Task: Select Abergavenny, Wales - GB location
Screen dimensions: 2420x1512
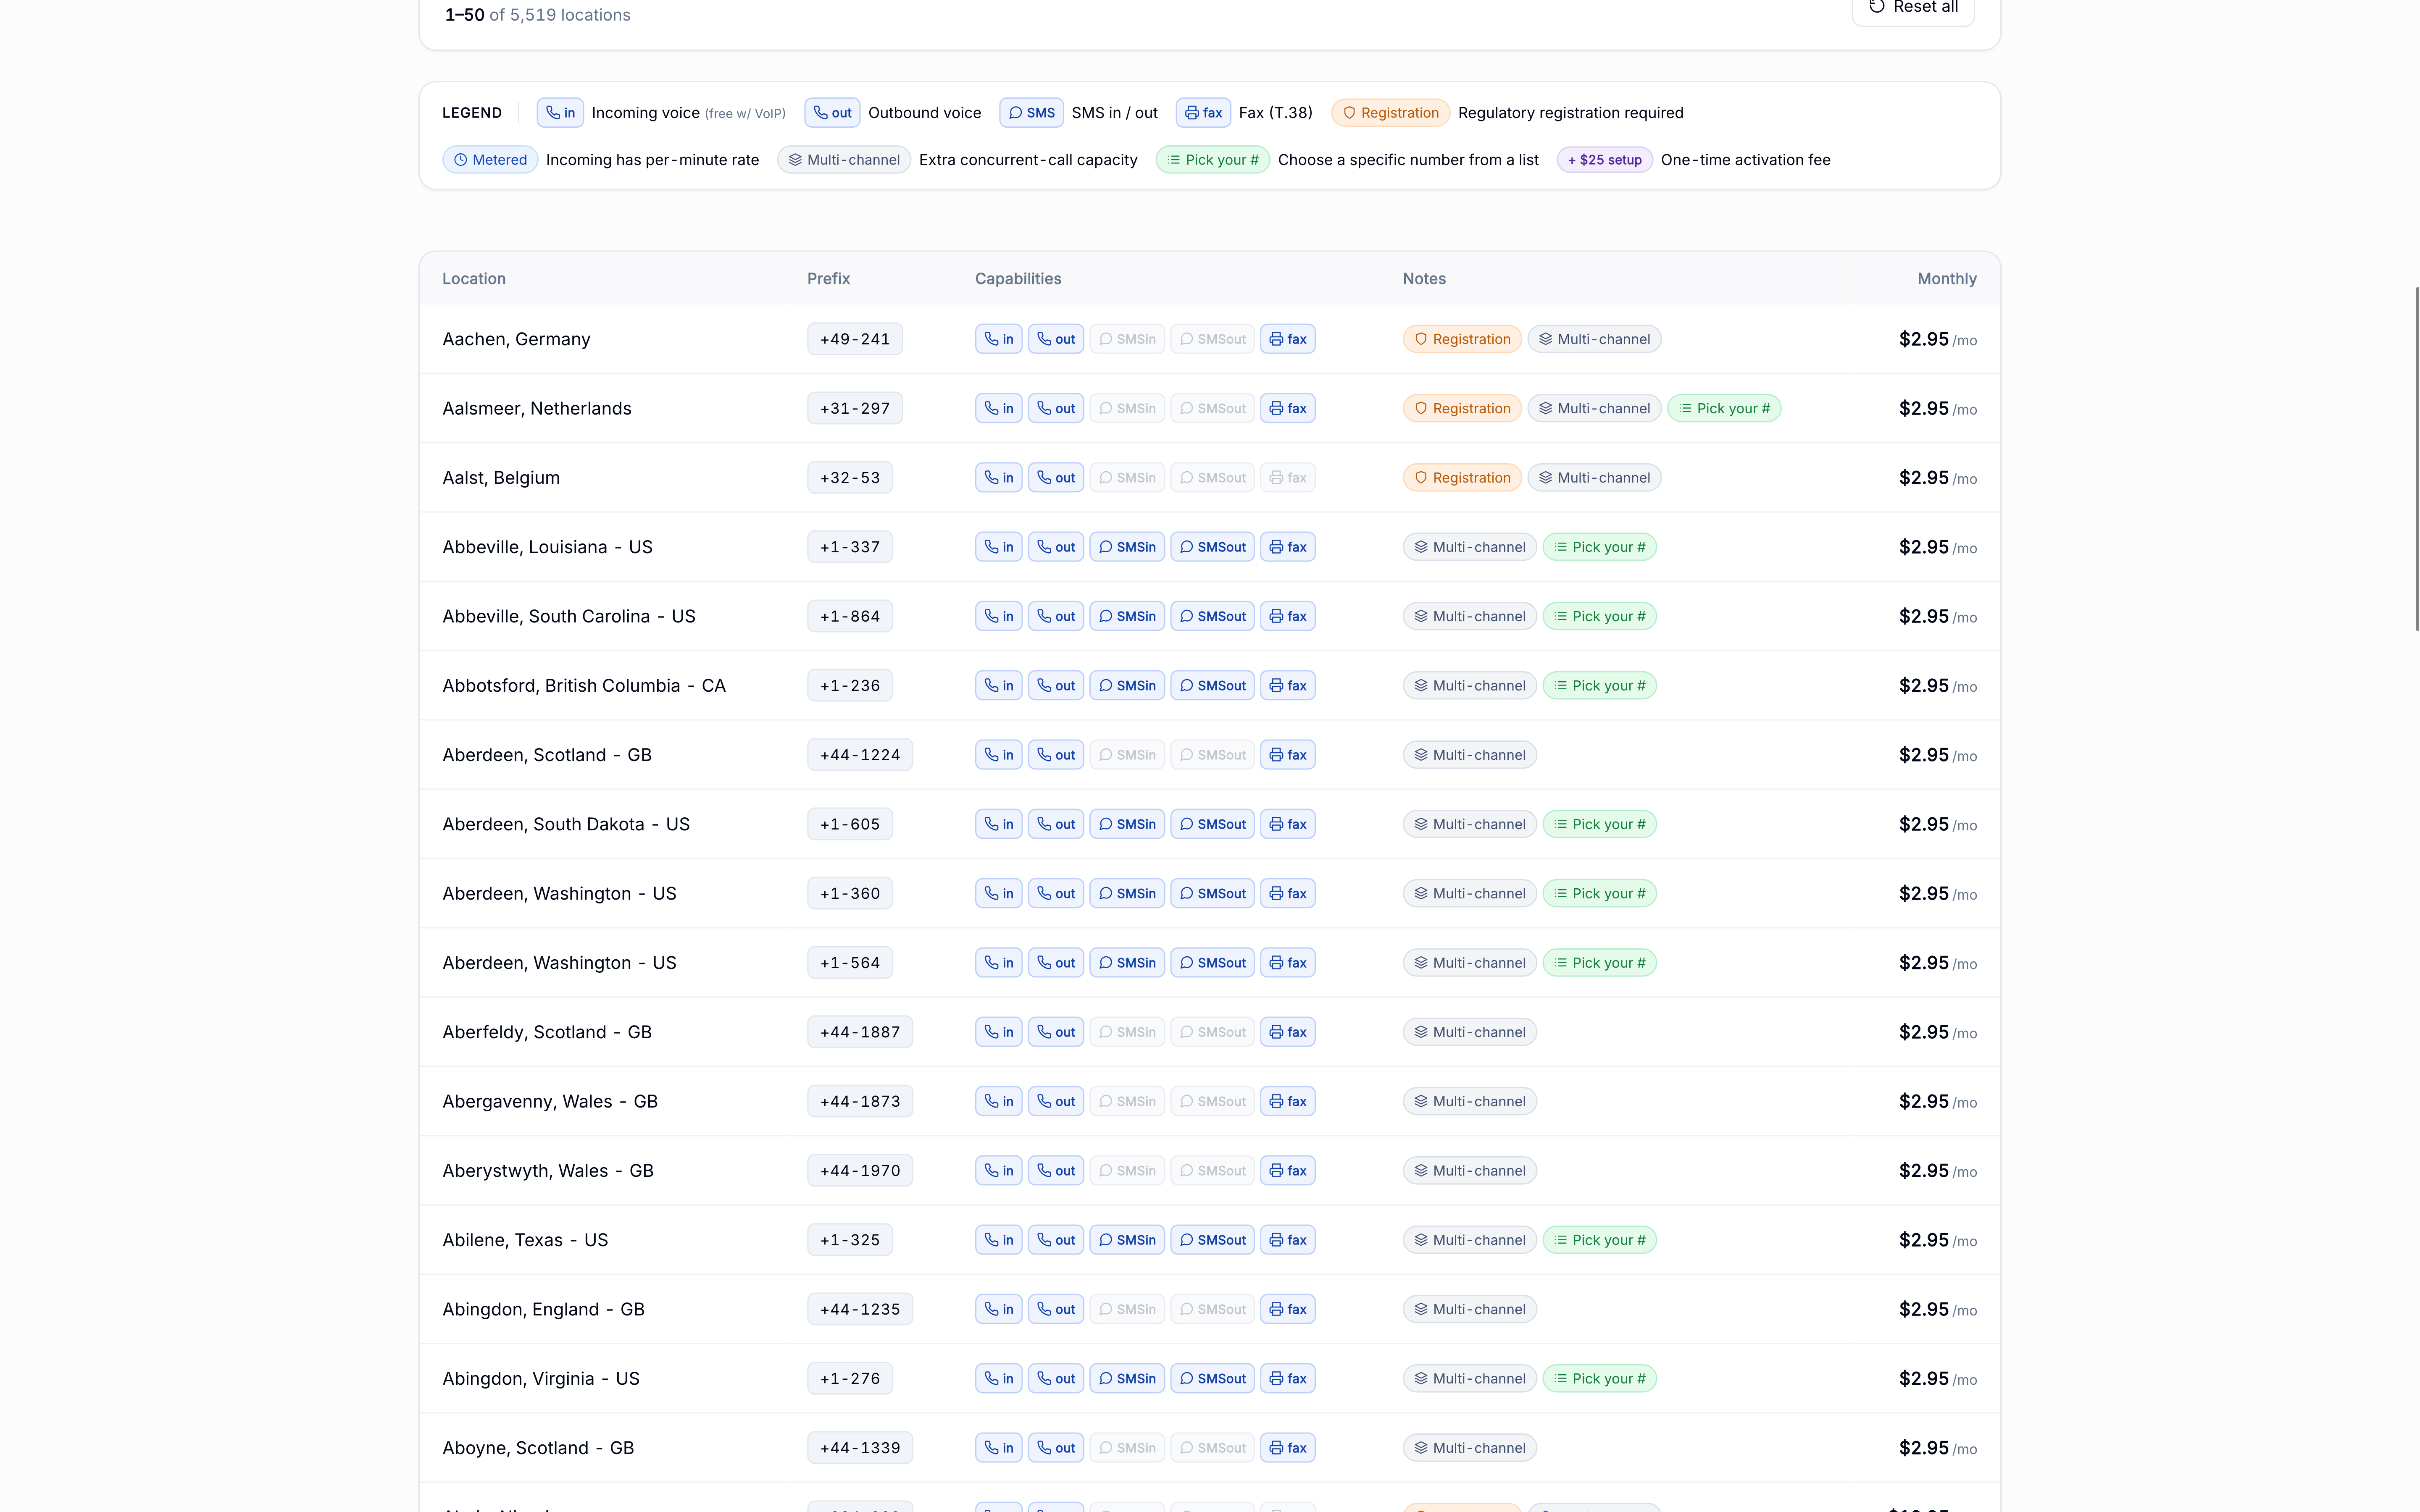Action: click(550, 1102)
